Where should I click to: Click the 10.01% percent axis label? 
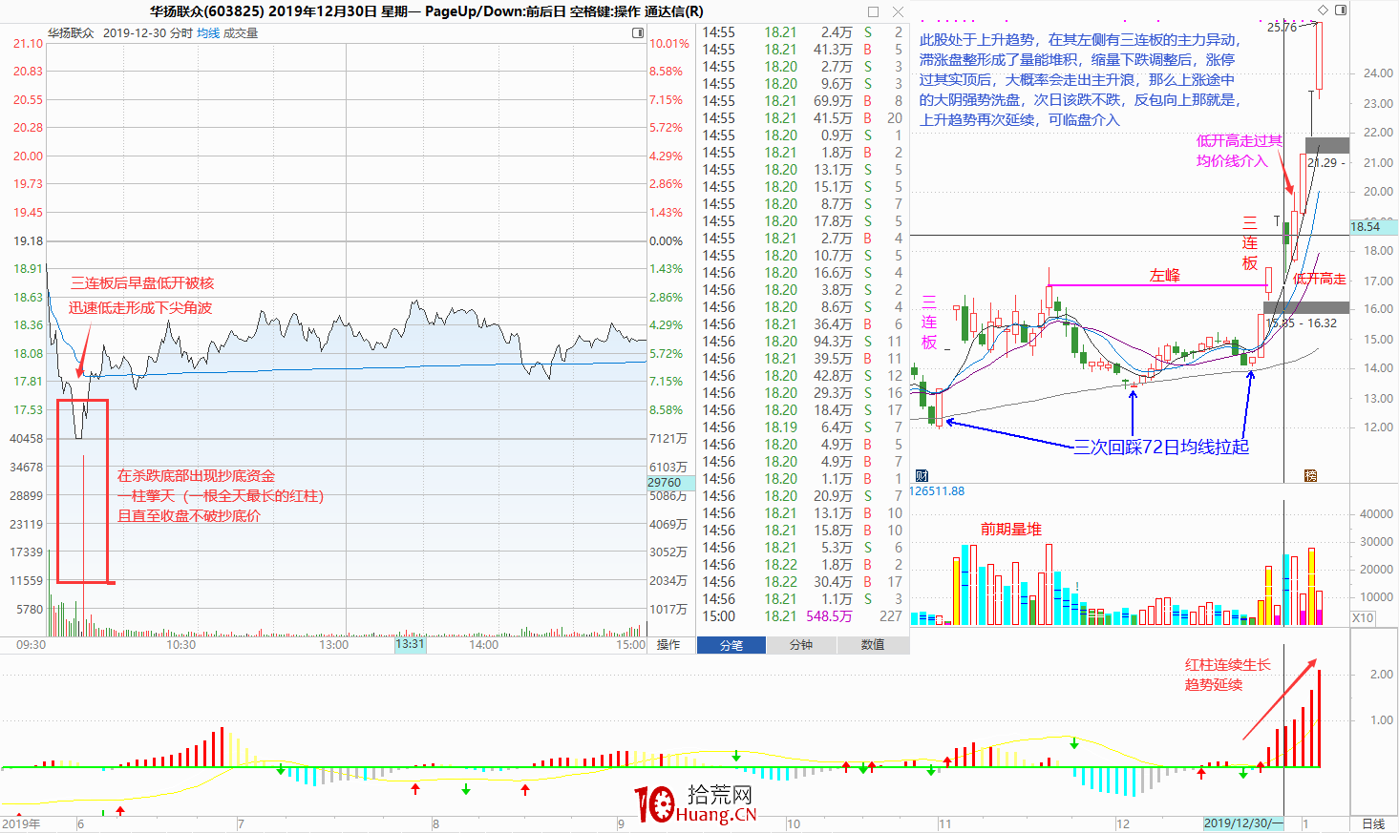pyautogui.click(x=669, y=44)
